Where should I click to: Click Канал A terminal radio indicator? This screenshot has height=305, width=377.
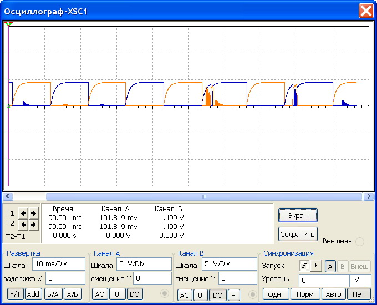[165, 293]
